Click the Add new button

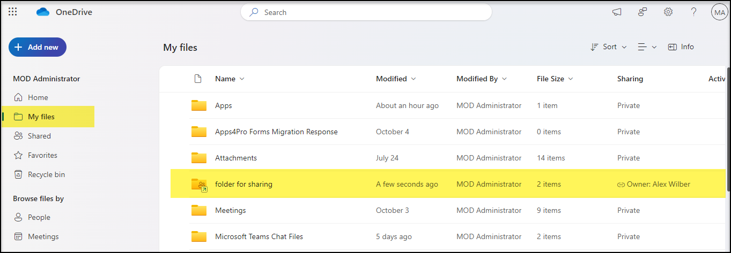click(38, 47)
